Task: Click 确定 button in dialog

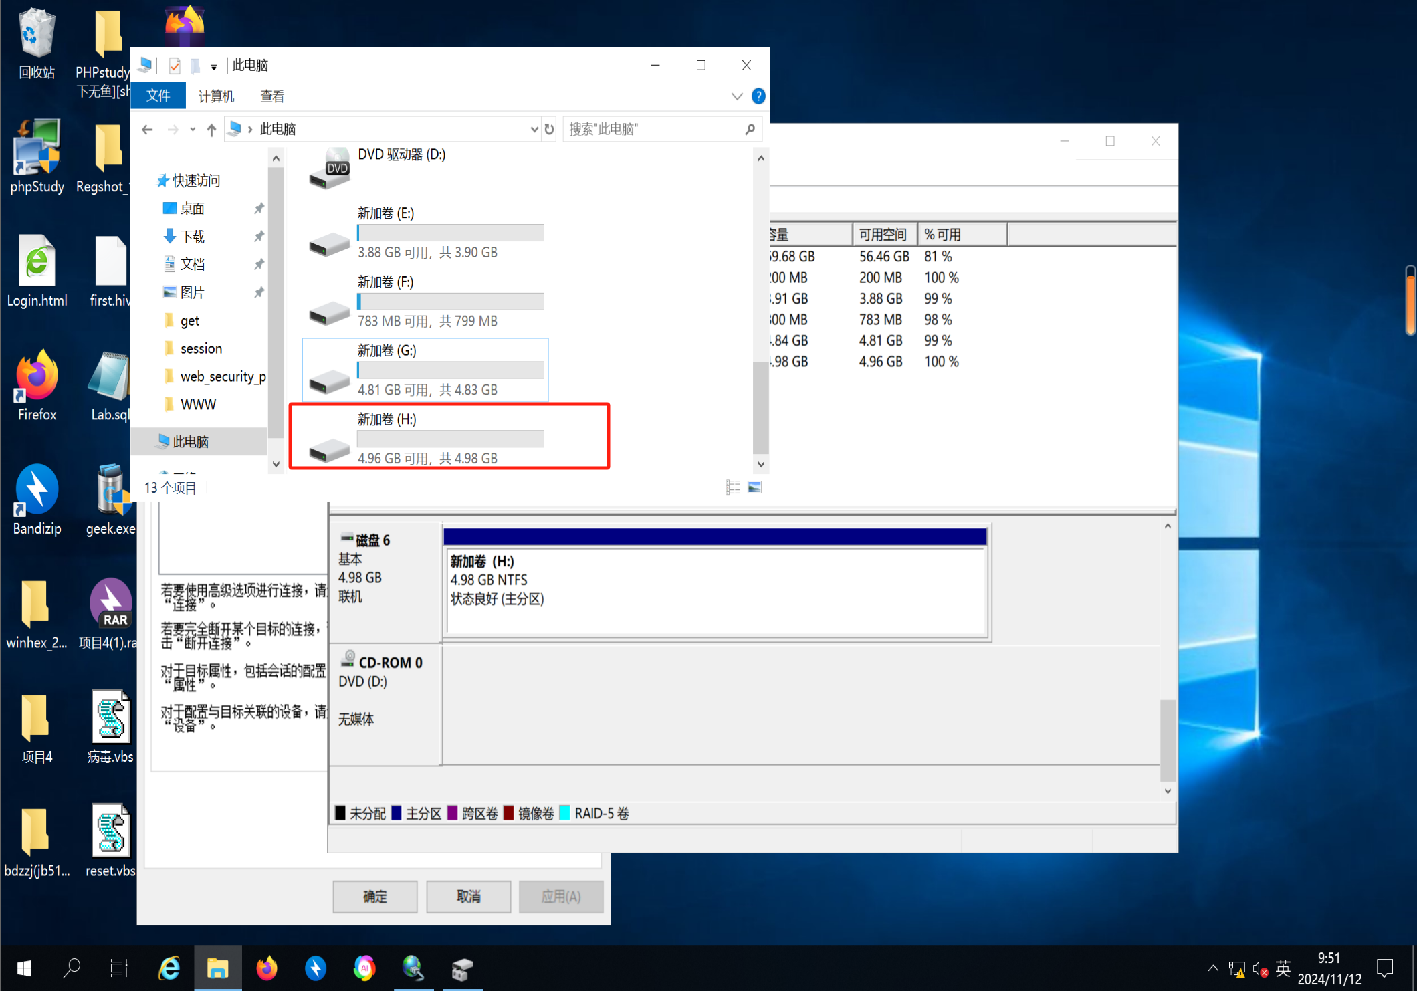Action: (375, 896)
